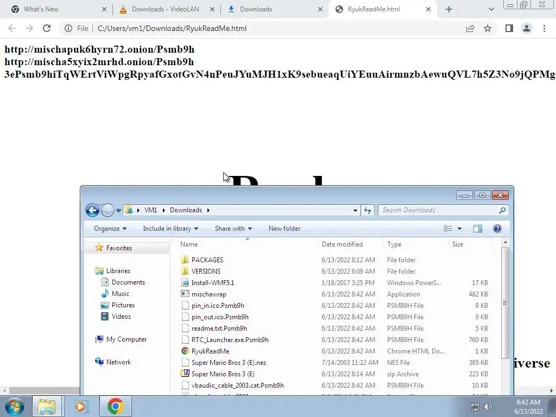Open the address bar previous locations dropdown
The height and width of the screenshot is (417, 556).
point(355,210)
